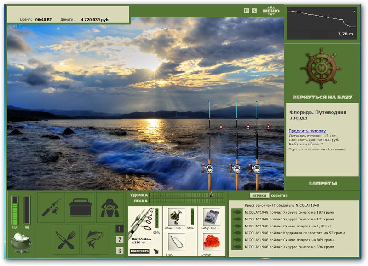Click the rightmost red-white float on water
This screenshot has height=266, width=368.
click(x=269, y=127)
